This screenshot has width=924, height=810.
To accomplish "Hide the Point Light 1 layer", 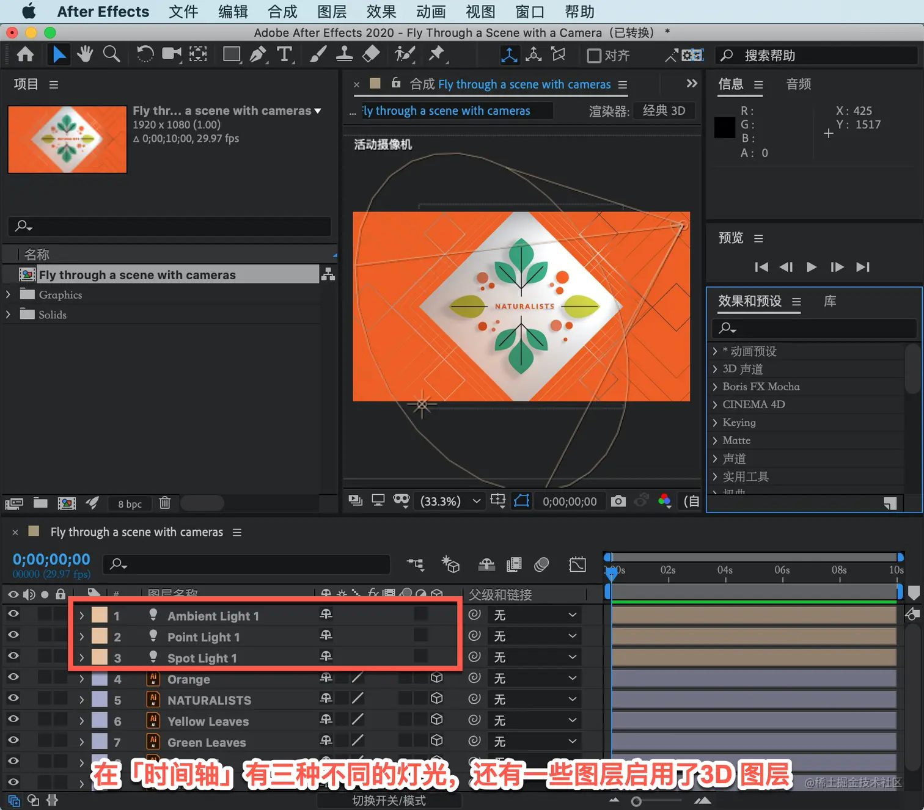I will [13, 635].
